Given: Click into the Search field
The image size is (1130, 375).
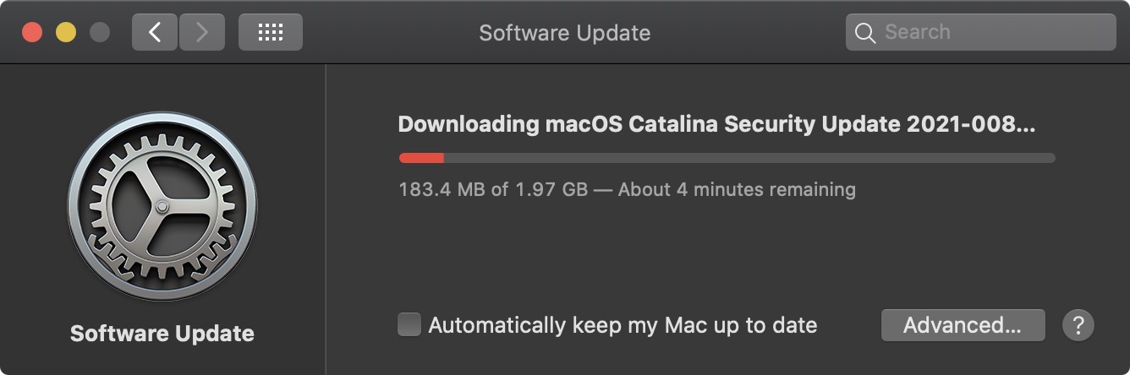Looking at the screenshot, I should [x=990, y=33].
